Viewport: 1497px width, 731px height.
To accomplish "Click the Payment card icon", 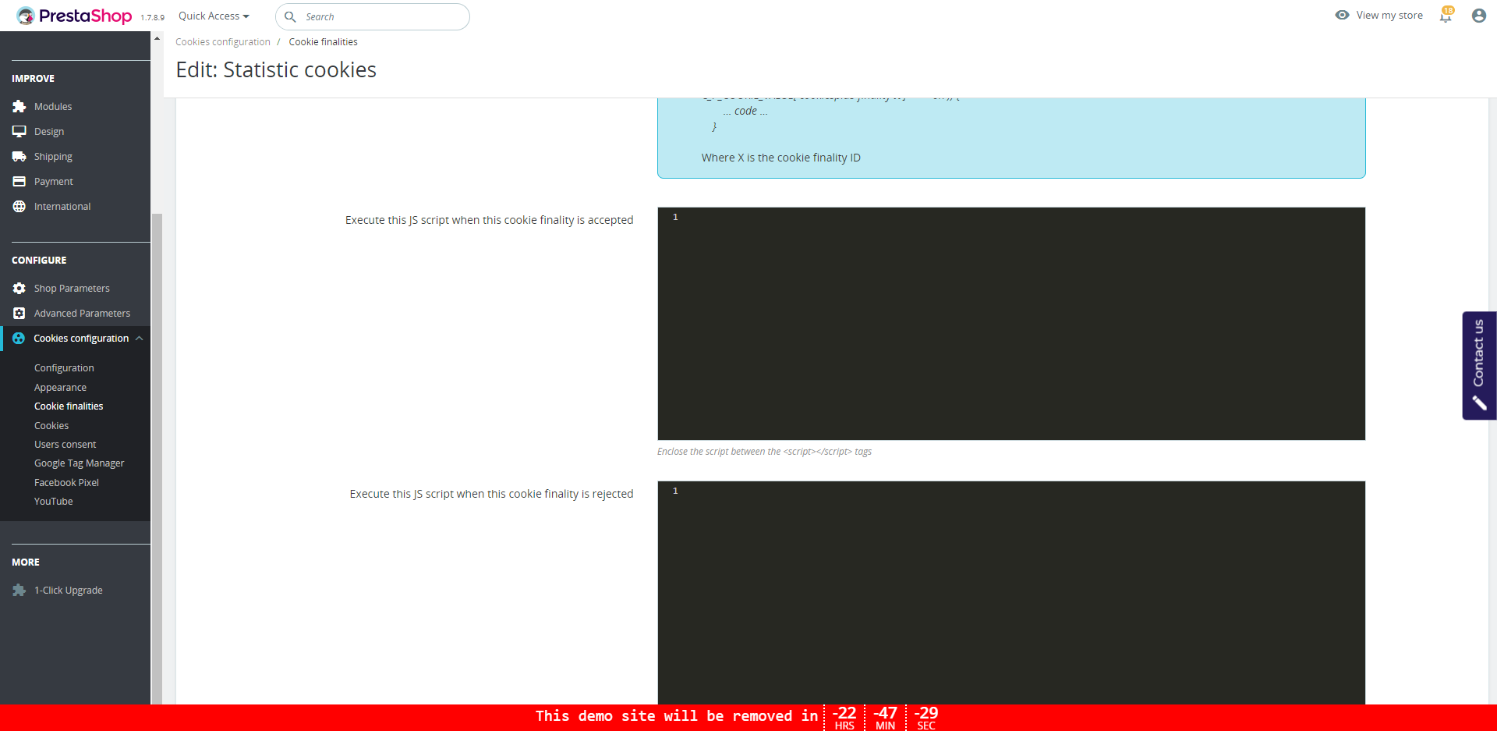I will pos(19,181).
